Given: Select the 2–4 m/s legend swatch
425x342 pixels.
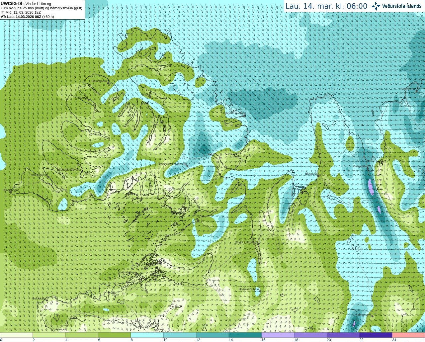Looking at the screenshot, I should click(49, 335).
